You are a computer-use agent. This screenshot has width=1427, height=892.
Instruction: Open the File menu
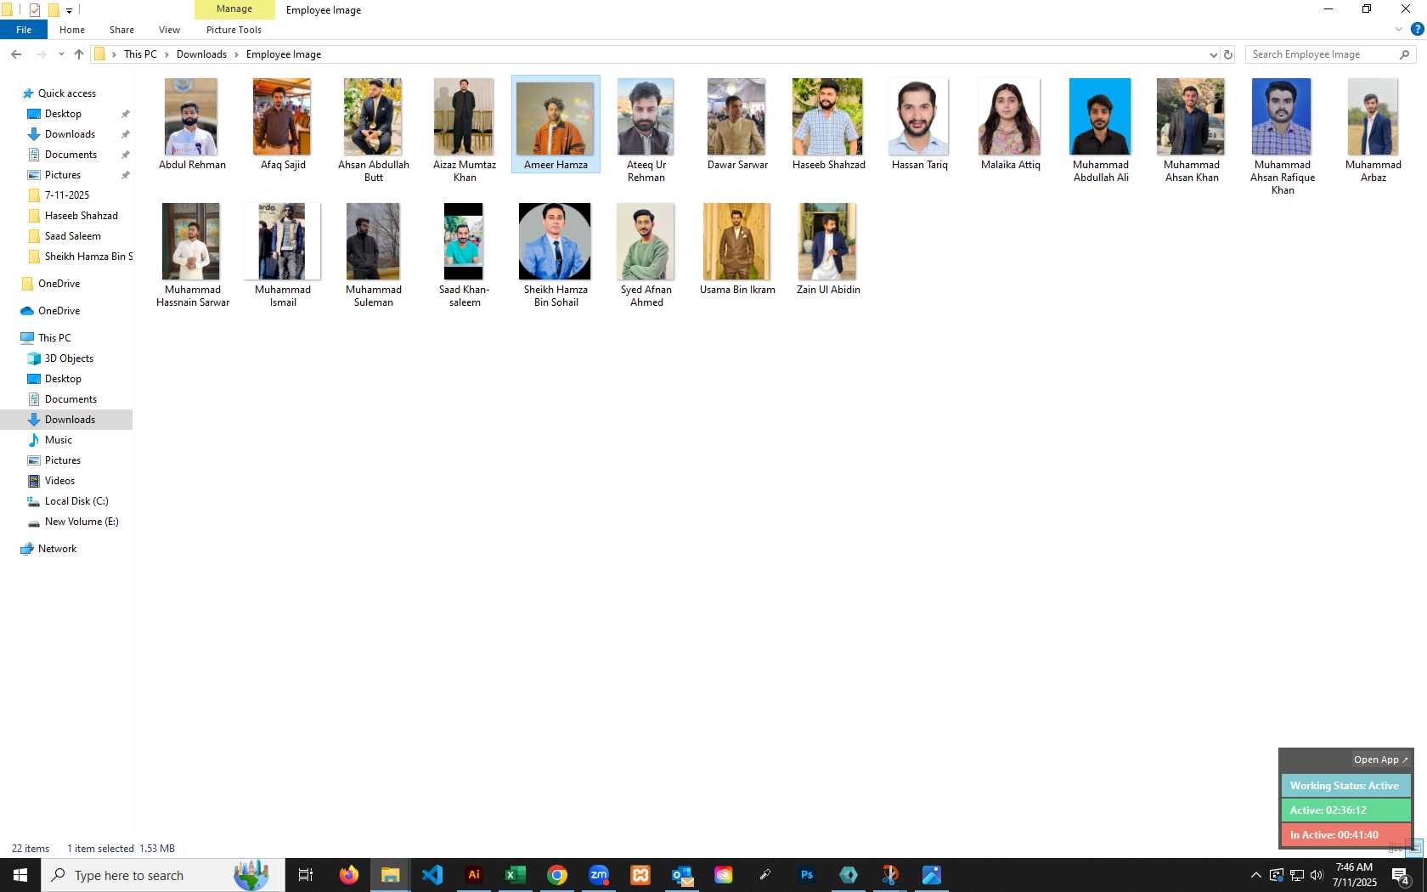24,30
